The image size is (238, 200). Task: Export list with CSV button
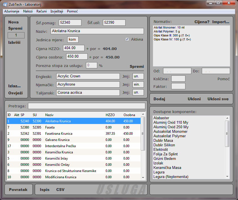pos(60,190)
